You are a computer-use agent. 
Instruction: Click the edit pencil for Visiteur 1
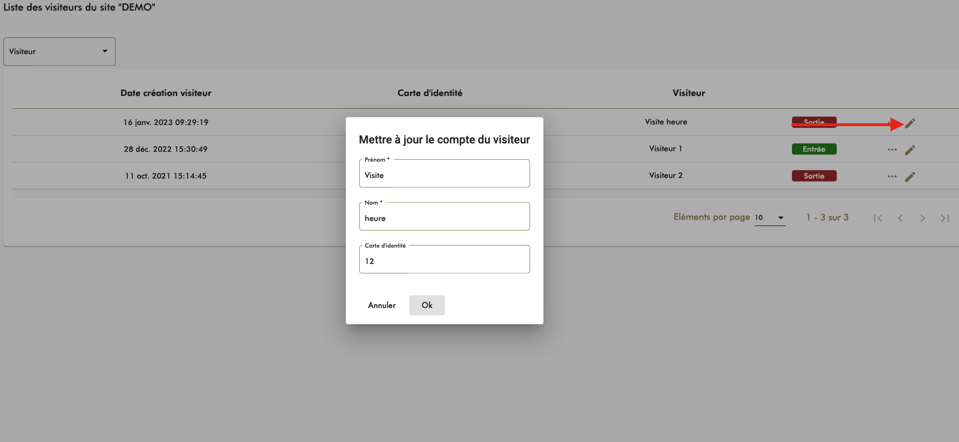click(x=910, y=150)
